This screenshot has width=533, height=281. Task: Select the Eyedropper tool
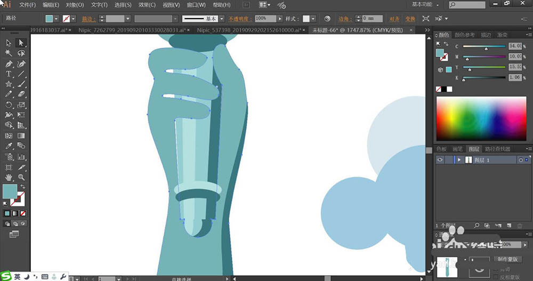click(x=9, y=146)
